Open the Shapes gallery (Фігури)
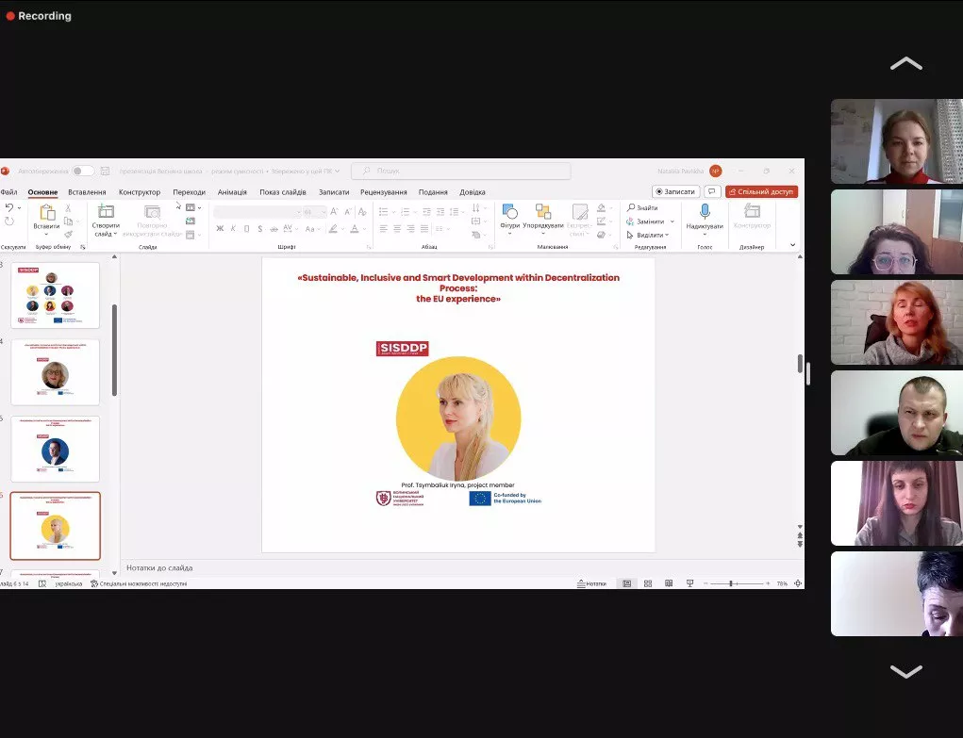The height and width of the screenshot is (738, 963). tap(509, 211)
